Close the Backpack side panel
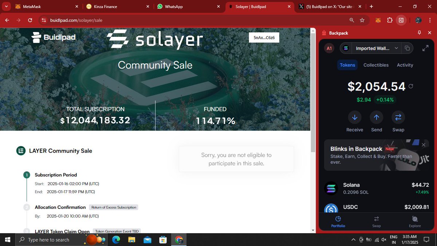The height and width of the screenshot is (246, 437). [x=430, y=33]
